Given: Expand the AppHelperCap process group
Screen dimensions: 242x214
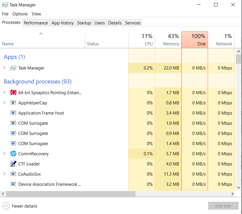Looking at the screenshot, I should click(x=4, y=103).
